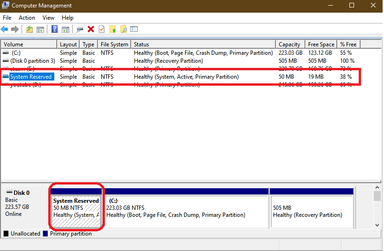384x251 pixels.
Task: Close the Computer Management window
Action: (373, 5)
